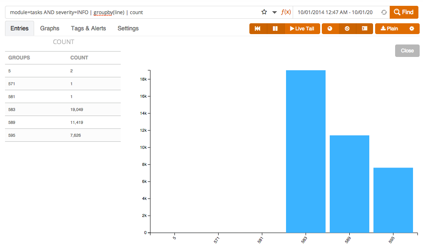Select the clock time view icon
This screenshot has height=249, width=423.
[347, 29]
